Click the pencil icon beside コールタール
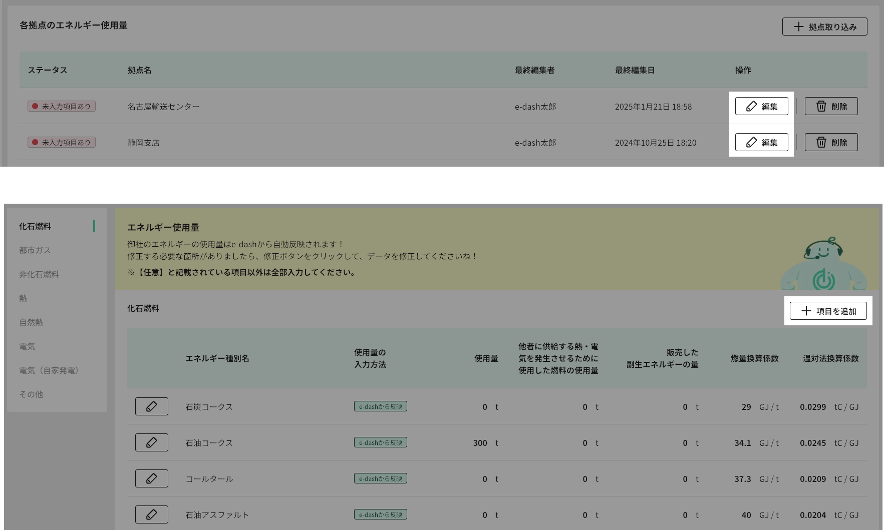The image size is (884, 530). point(152,478)
